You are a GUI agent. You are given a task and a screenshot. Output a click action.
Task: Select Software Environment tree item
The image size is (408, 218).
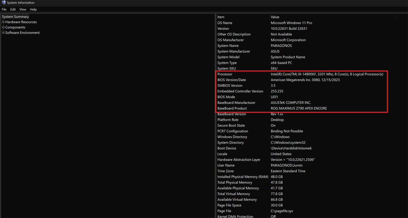point(22,33)
